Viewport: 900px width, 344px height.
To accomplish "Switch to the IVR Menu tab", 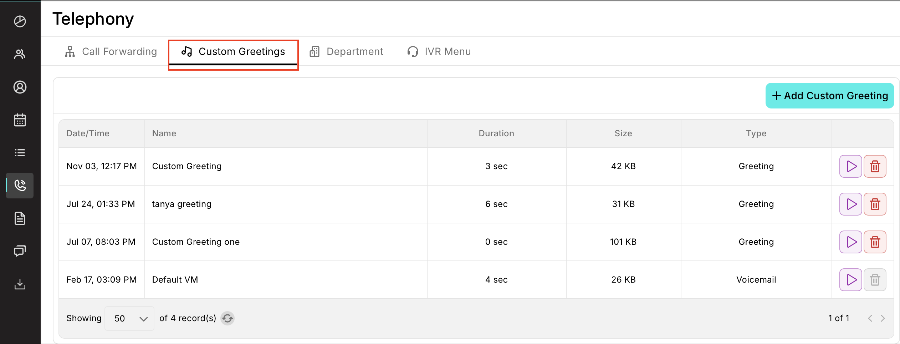I will pos(439,52).
